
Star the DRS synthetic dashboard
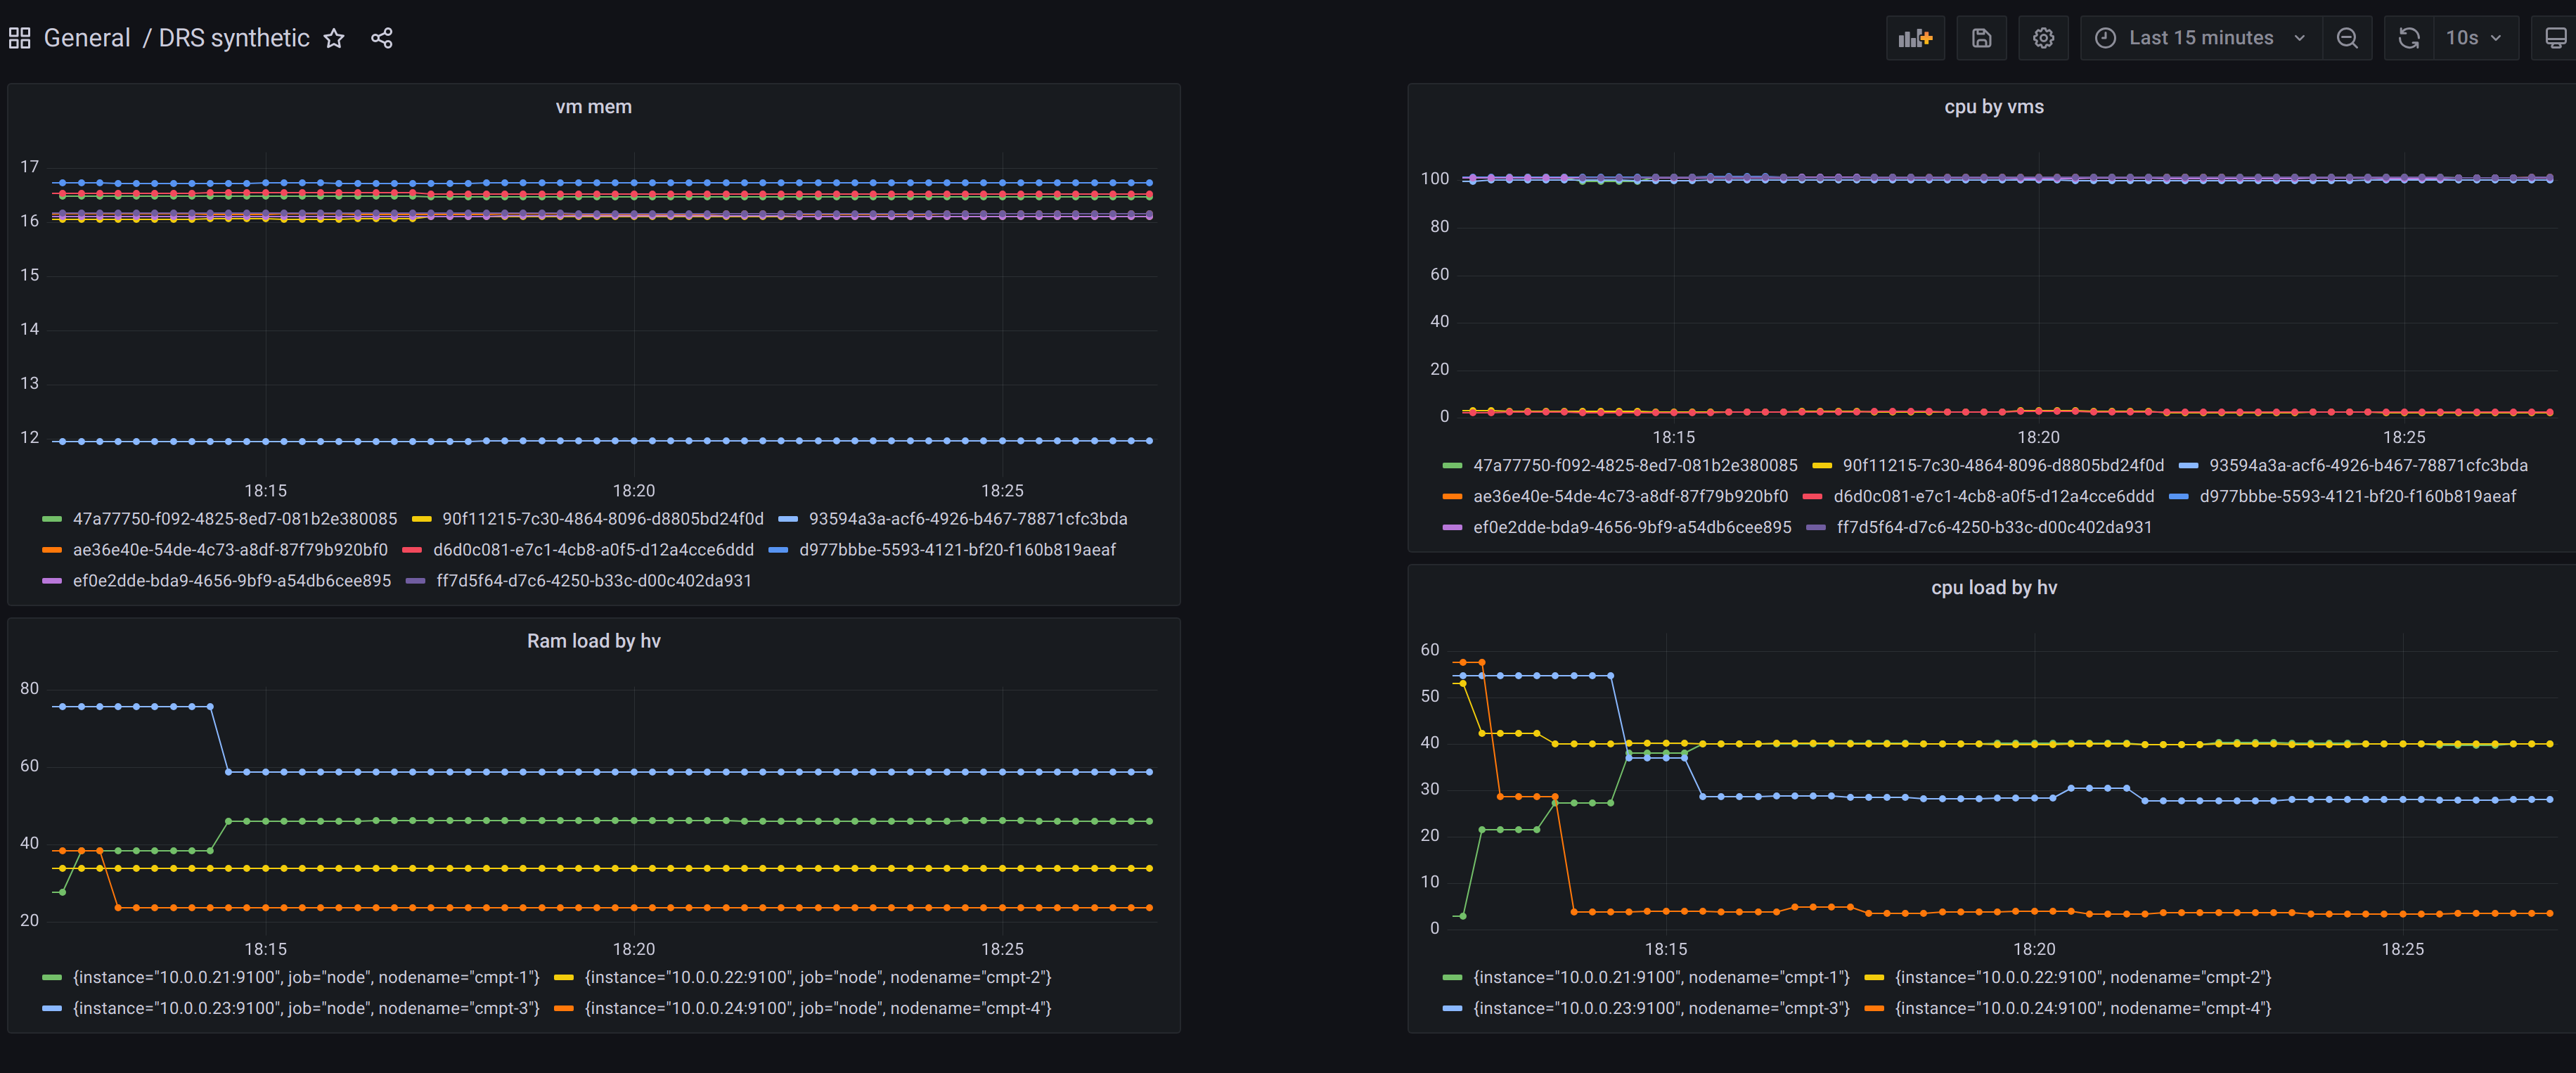[334, 38]
